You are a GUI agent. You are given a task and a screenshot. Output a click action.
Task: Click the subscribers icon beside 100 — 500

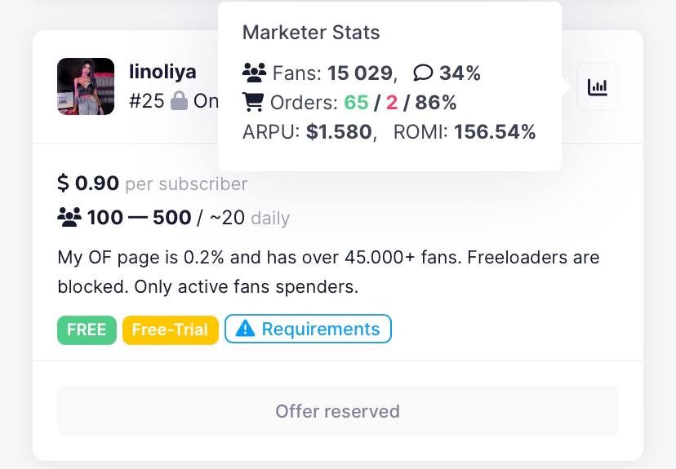point(69,218)
